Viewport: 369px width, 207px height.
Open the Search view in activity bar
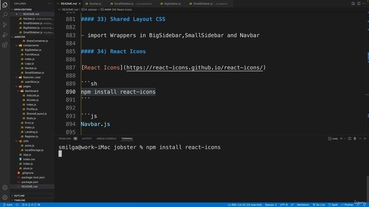pyautogui.click(x=5, y=14)
